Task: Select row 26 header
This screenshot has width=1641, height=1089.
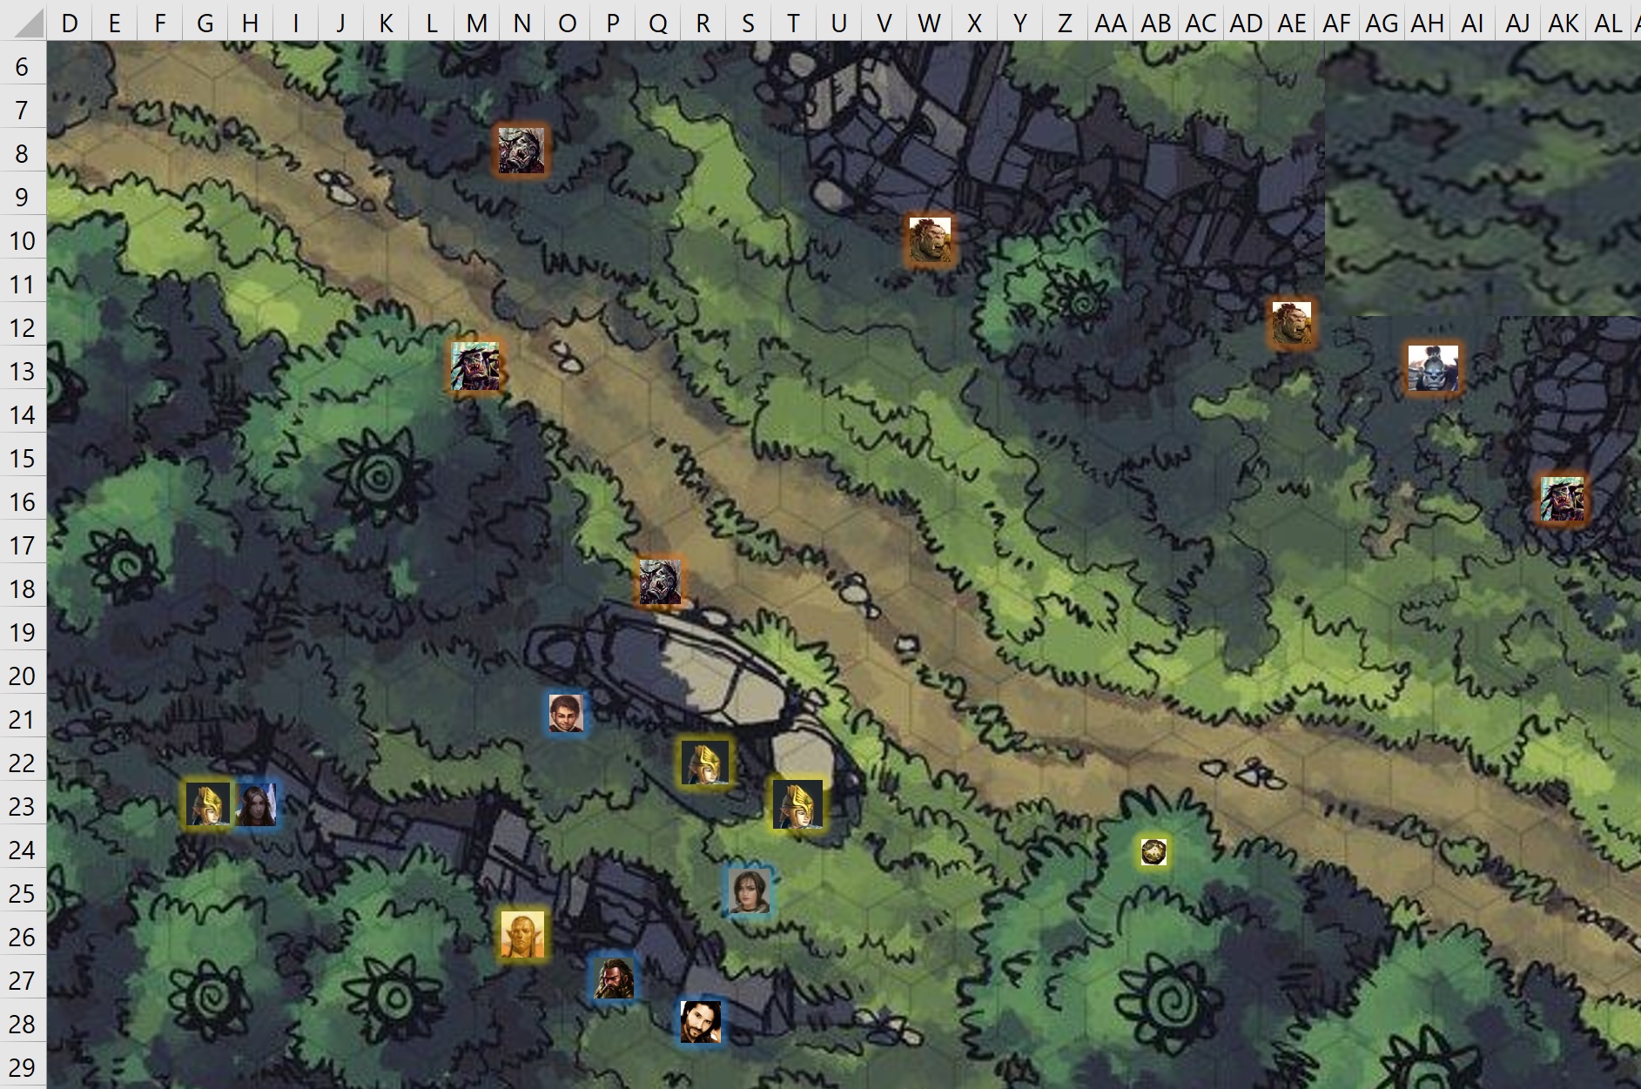Action: point(23,937)
